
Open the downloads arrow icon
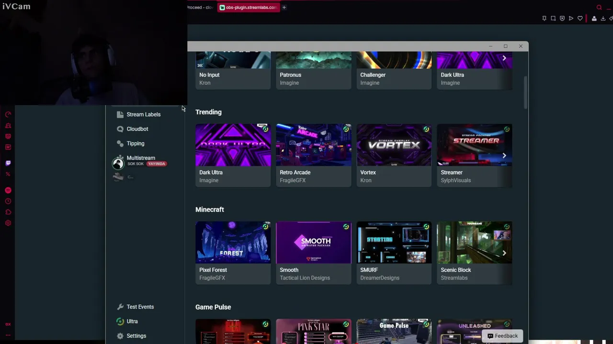point(603,19)
